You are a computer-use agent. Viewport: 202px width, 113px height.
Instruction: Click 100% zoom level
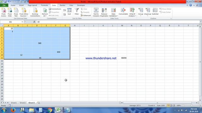point(179,105)
